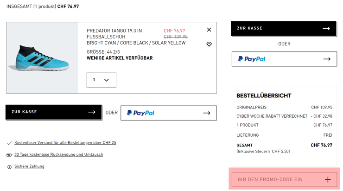The height and width of the screenshot is (191, 343).
Task: Expand the promo code field with plus icon
Action: tap(328, 179)
